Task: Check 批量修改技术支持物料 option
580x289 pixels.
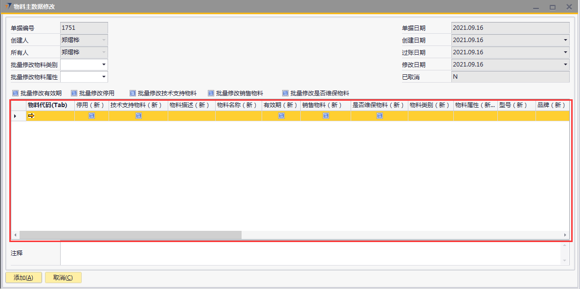Action: point(133,93)
